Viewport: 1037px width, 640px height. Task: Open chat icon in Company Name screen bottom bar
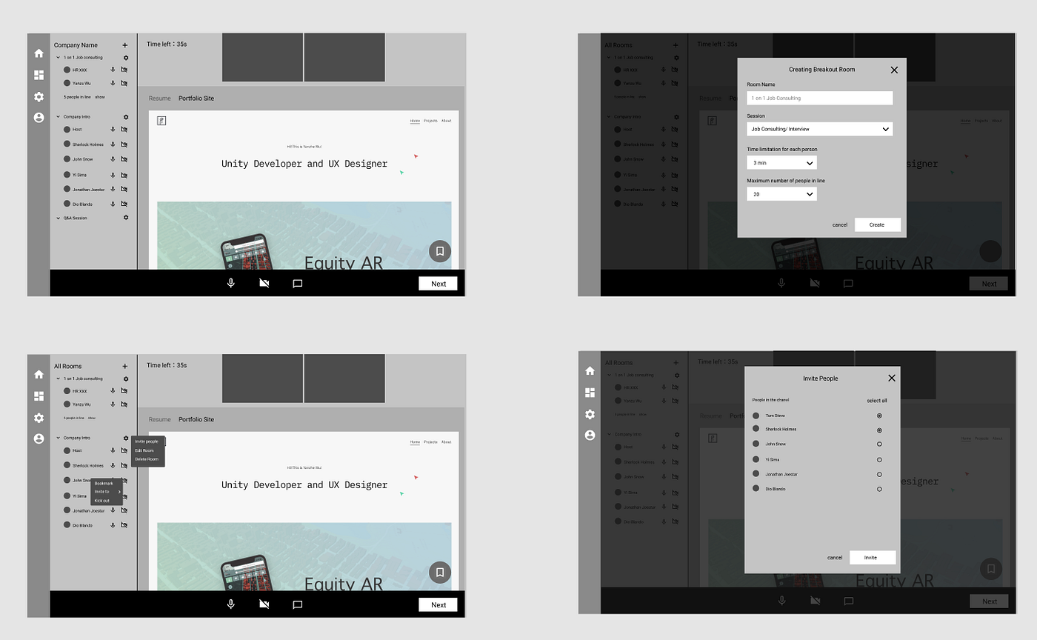pyautogui.click(x=298, y=283)
